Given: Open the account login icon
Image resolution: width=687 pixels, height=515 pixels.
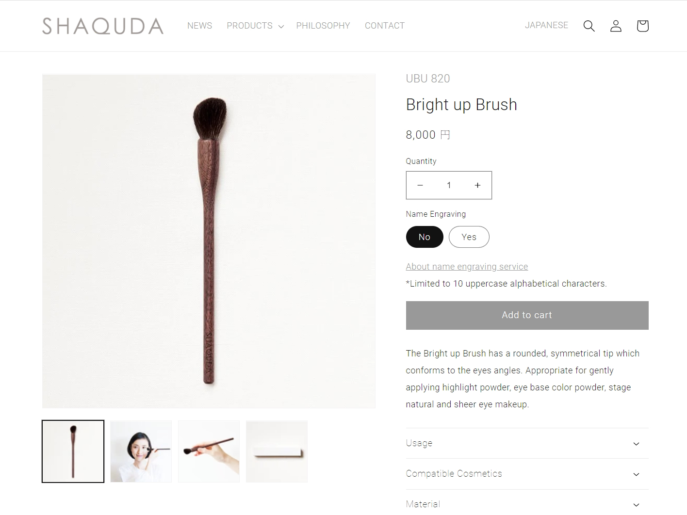Looking at the screenshot, I should pos(616,26).
